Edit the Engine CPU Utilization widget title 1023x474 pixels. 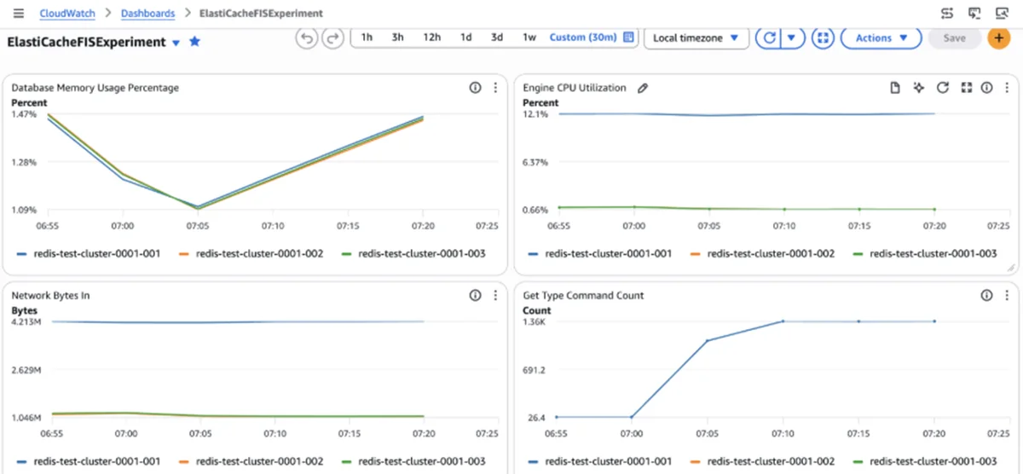coord(643,88)
